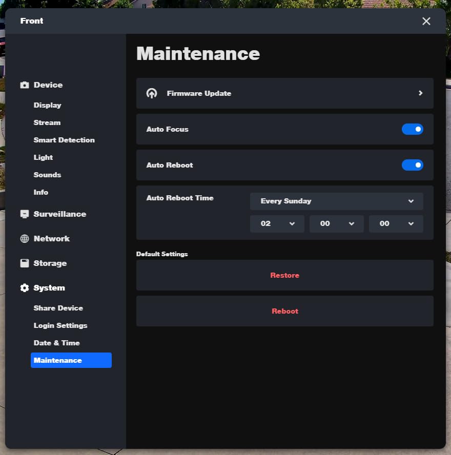Click the Device section label
This screenshot has width=451, height=455.
click(x=48, y=85)
